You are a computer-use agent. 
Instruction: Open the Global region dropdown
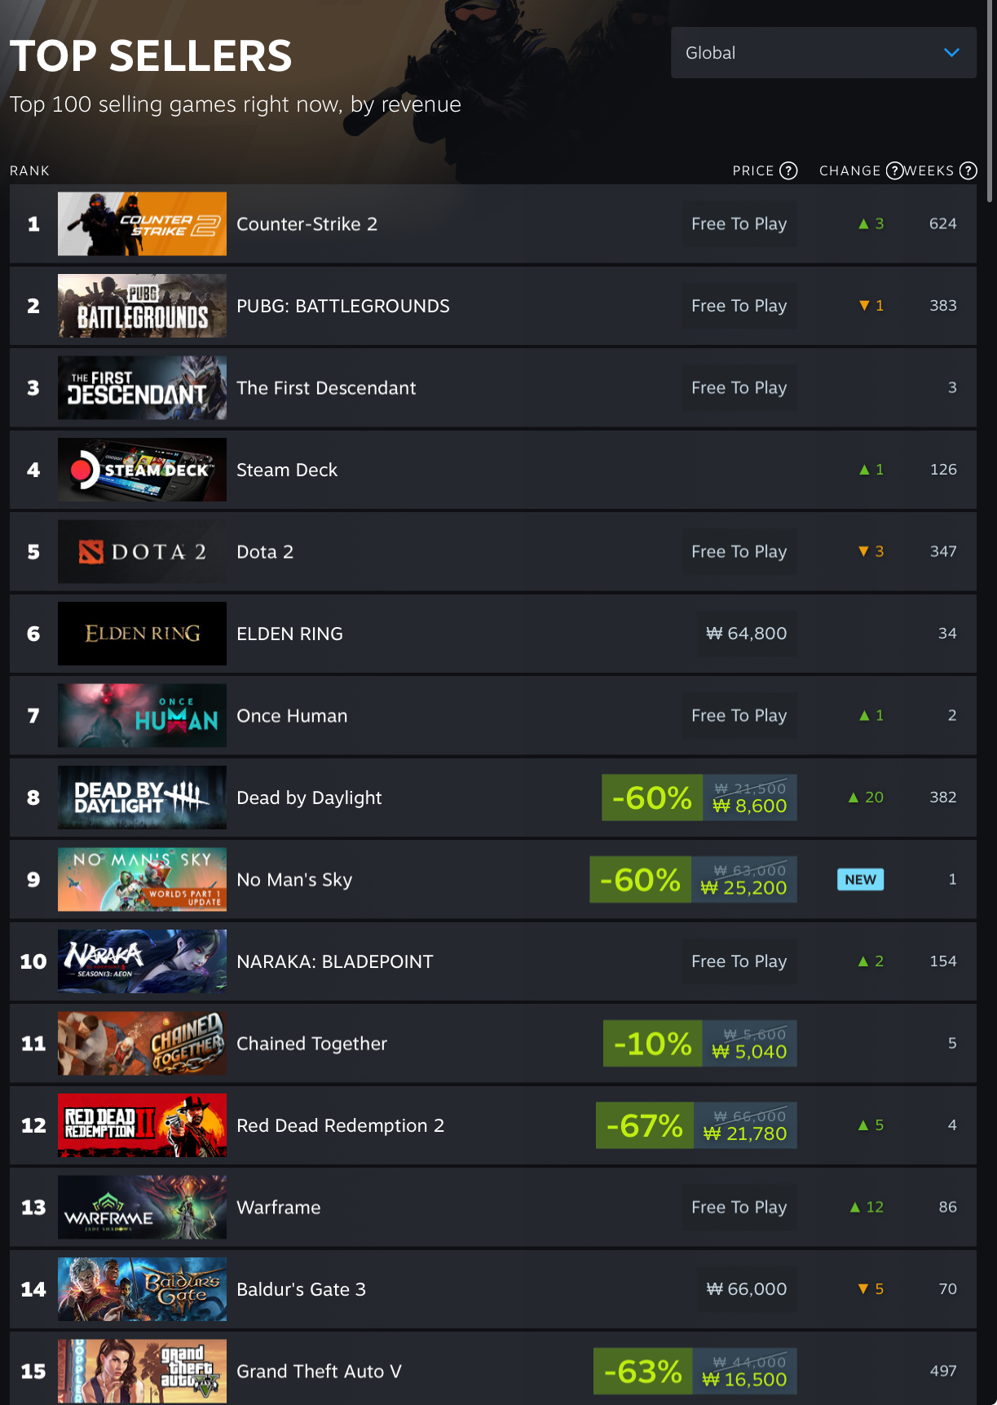click(823, 53)
